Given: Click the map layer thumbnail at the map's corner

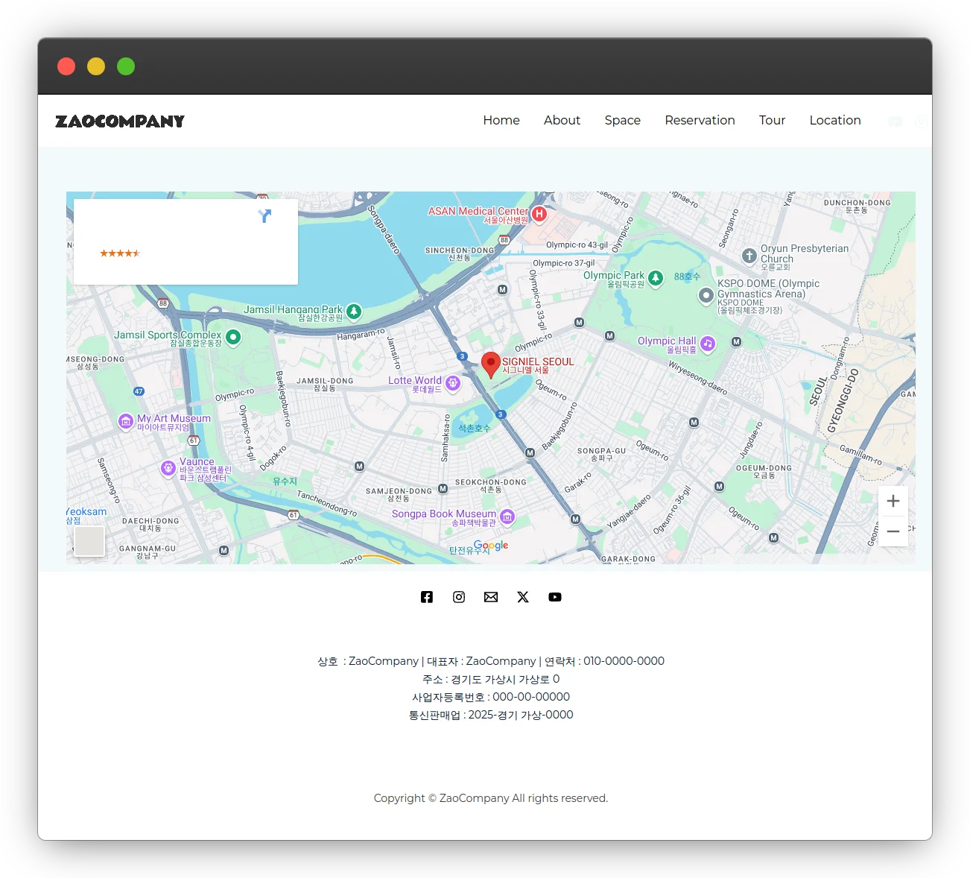Looking at the screenshot, I should point(89,541).
